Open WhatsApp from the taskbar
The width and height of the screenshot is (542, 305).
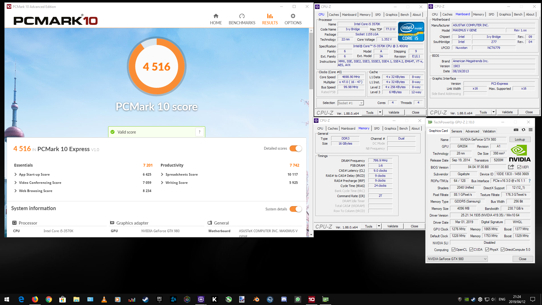(298, 299)
